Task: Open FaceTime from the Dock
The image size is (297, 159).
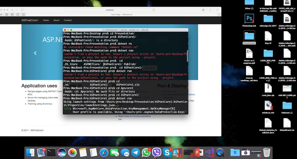Action: 114,152
